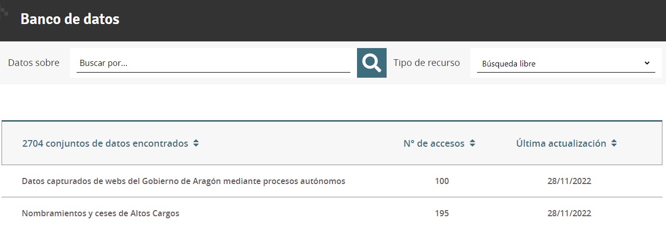
Task: Open Datos capturados de webs del Gobierno de Aragón
Action: pos(184,181)
